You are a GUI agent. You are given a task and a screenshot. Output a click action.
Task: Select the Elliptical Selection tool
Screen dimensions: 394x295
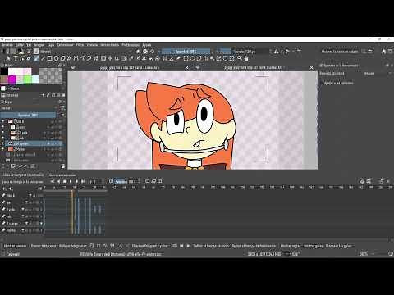(x=193, y=58)
